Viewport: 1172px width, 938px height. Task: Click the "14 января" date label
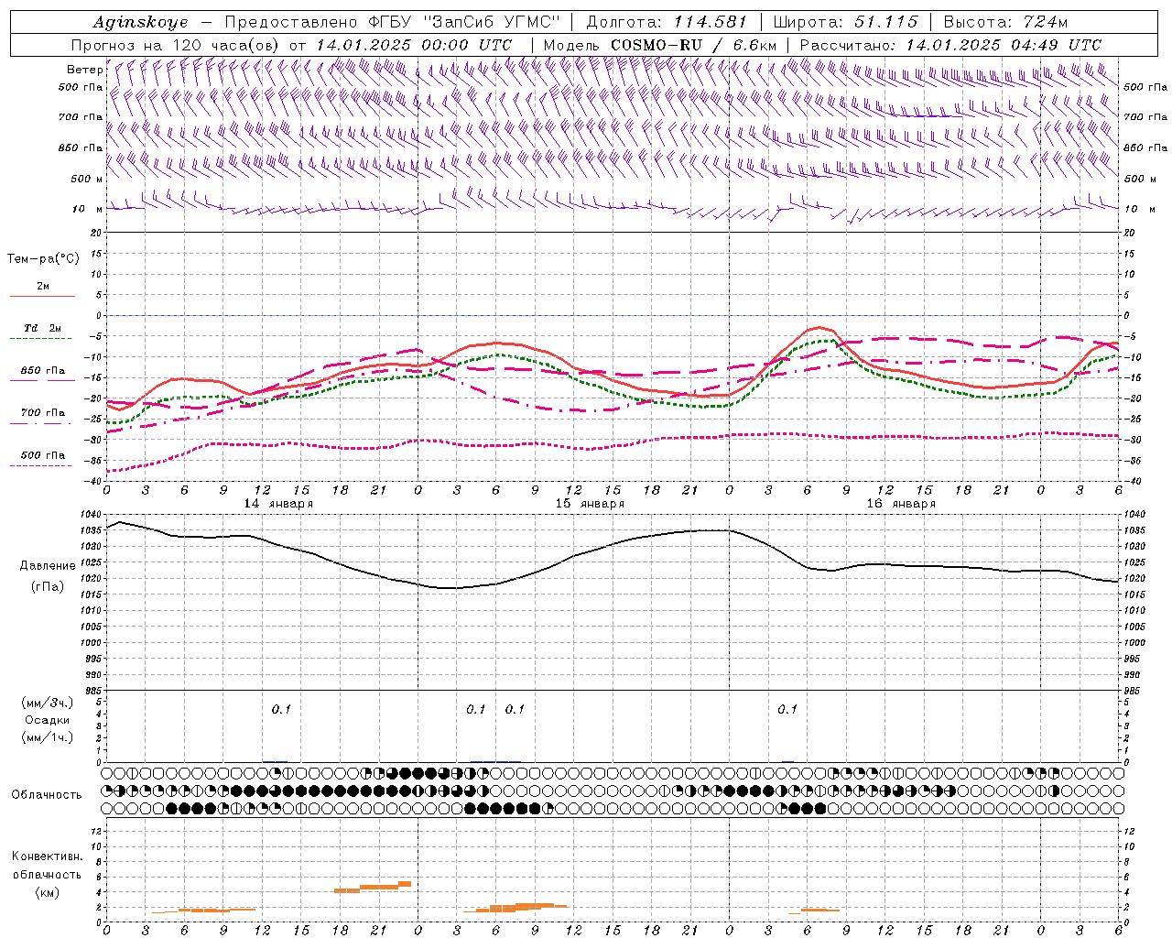278,504
